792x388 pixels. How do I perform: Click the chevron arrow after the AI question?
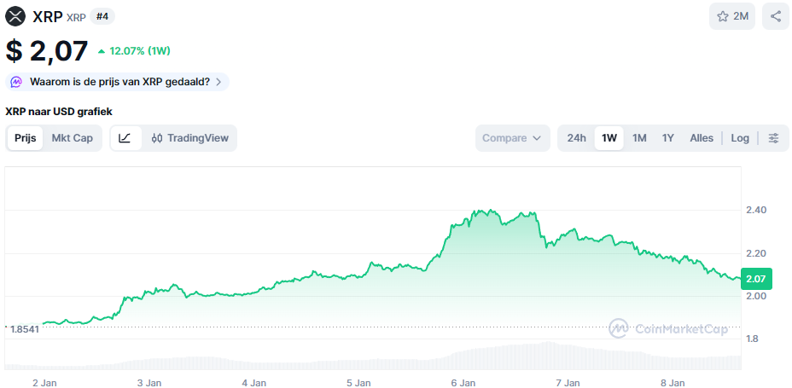(x=218, y=82)
